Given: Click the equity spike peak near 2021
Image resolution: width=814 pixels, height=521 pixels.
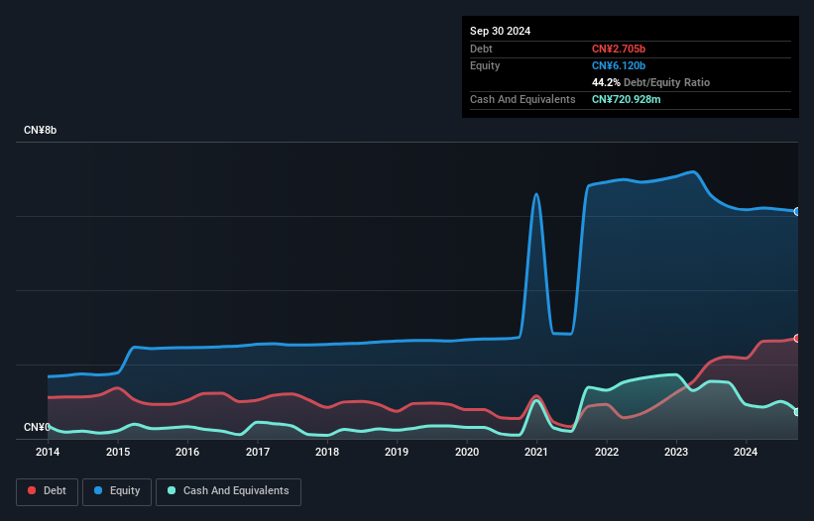Looking at the screenshot, I should point(536,194).
